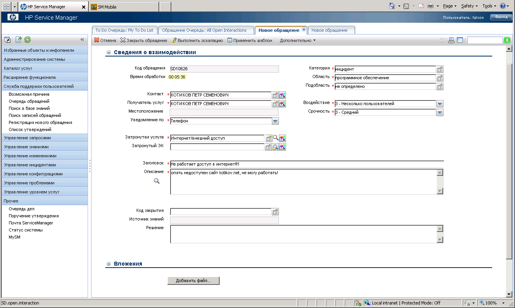Image resolution: width=515 pixels, height=308 pixels.
Task: Open Статус системы link in sidebar
Action: (x=26, y=230)
